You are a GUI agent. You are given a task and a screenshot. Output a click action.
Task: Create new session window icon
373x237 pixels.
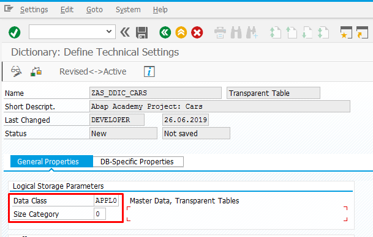[346, 32]
